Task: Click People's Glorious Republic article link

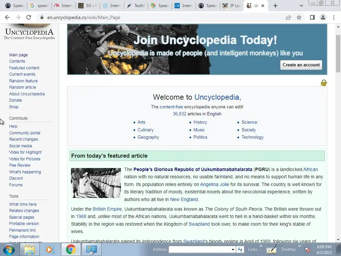Action: click(x=193, y=169)
